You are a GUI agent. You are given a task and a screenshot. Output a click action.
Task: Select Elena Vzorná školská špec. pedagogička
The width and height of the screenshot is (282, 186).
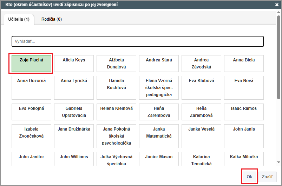coord(159,88)
